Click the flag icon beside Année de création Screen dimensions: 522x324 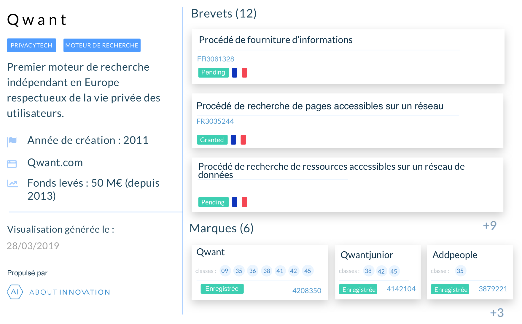click(12, 142)
